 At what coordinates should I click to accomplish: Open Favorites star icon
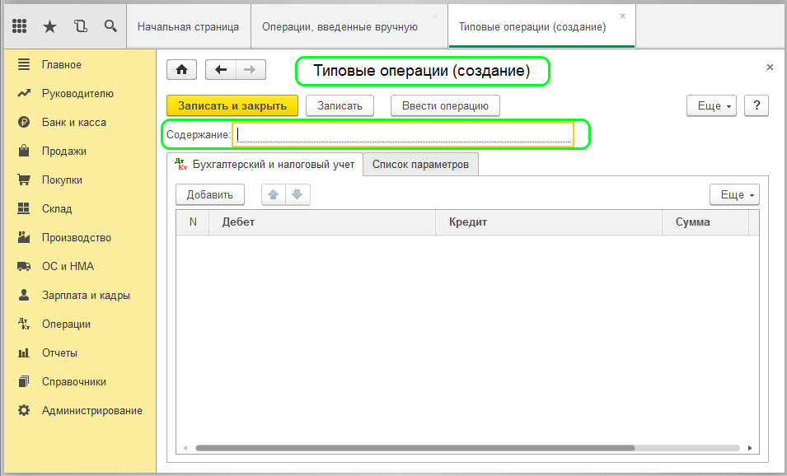(x=49, y=26)
